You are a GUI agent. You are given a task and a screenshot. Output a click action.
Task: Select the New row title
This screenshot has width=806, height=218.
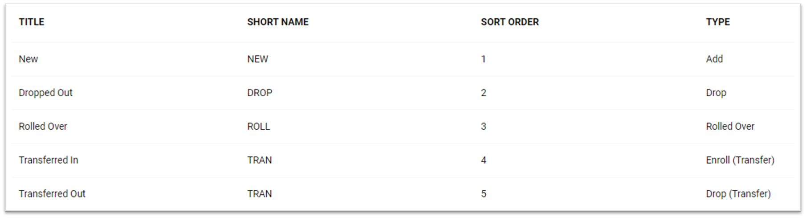pos(28,59)
